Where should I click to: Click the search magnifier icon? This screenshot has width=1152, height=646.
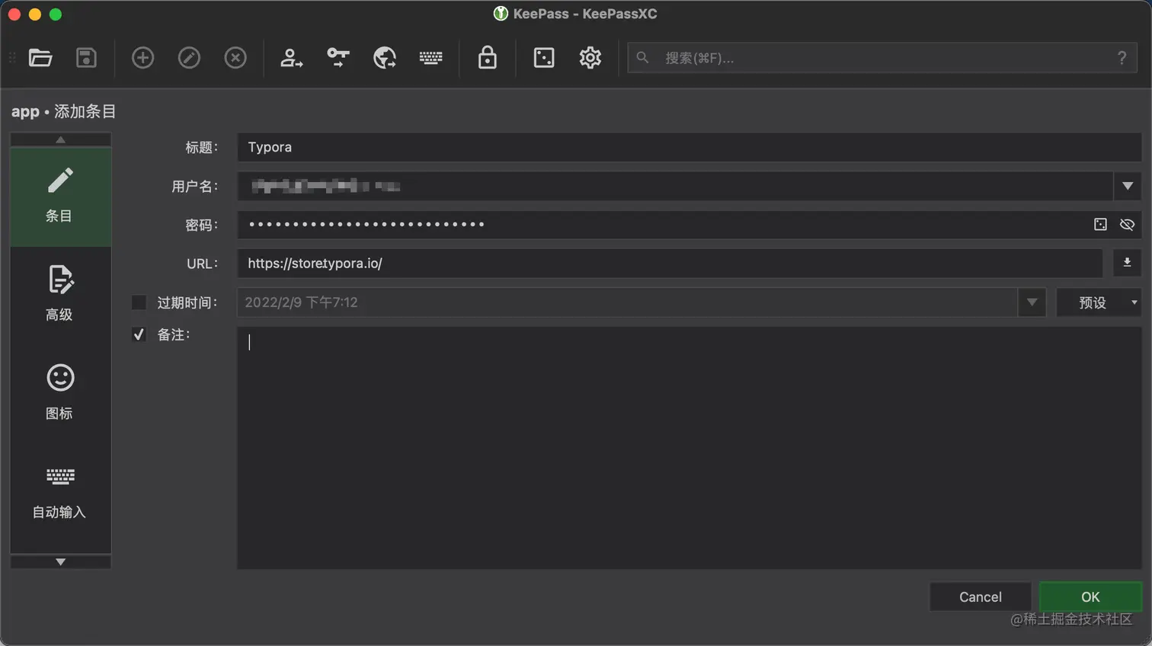[642, 58]
